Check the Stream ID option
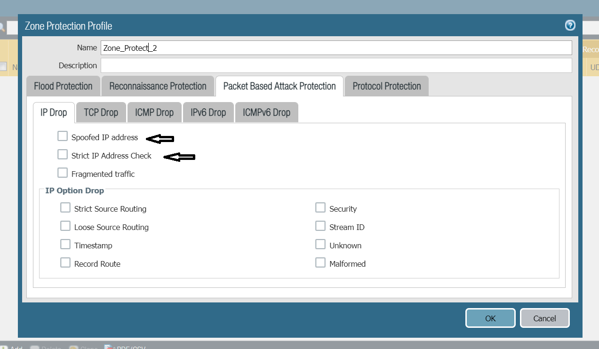The height and width of the screenshot is (349, 599). coord(320,225)
